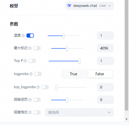Click the help icon next to 温度
Screen dimensions: 129x125
pos(23,36)
